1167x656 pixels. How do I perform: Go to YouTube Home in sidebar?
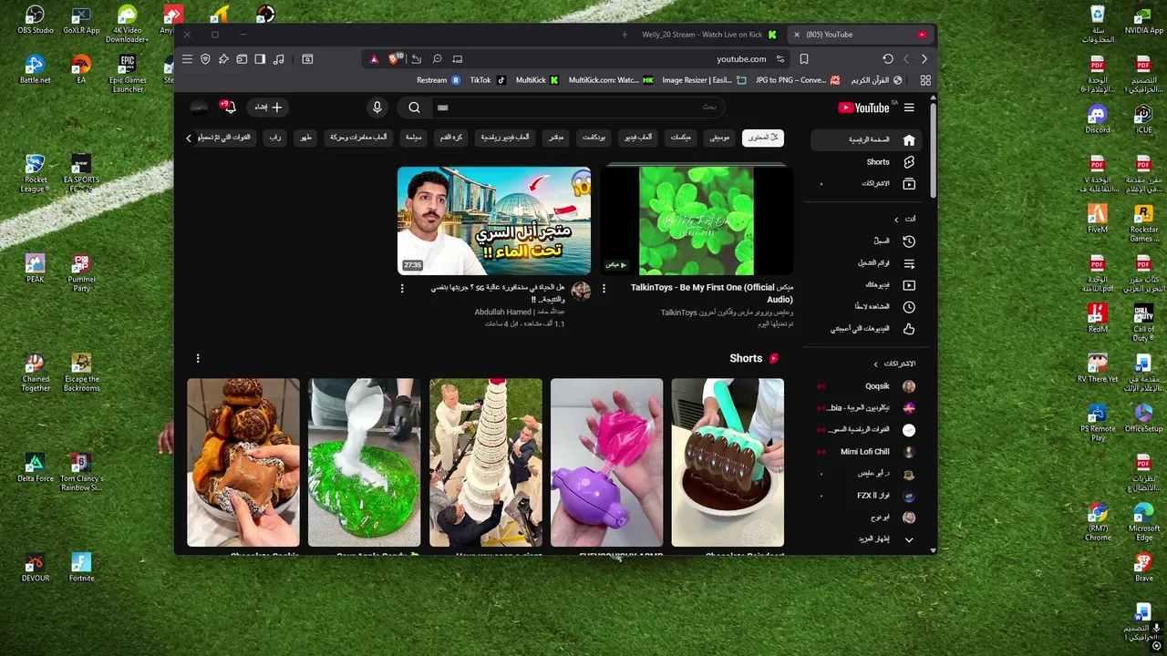(866, 140)
